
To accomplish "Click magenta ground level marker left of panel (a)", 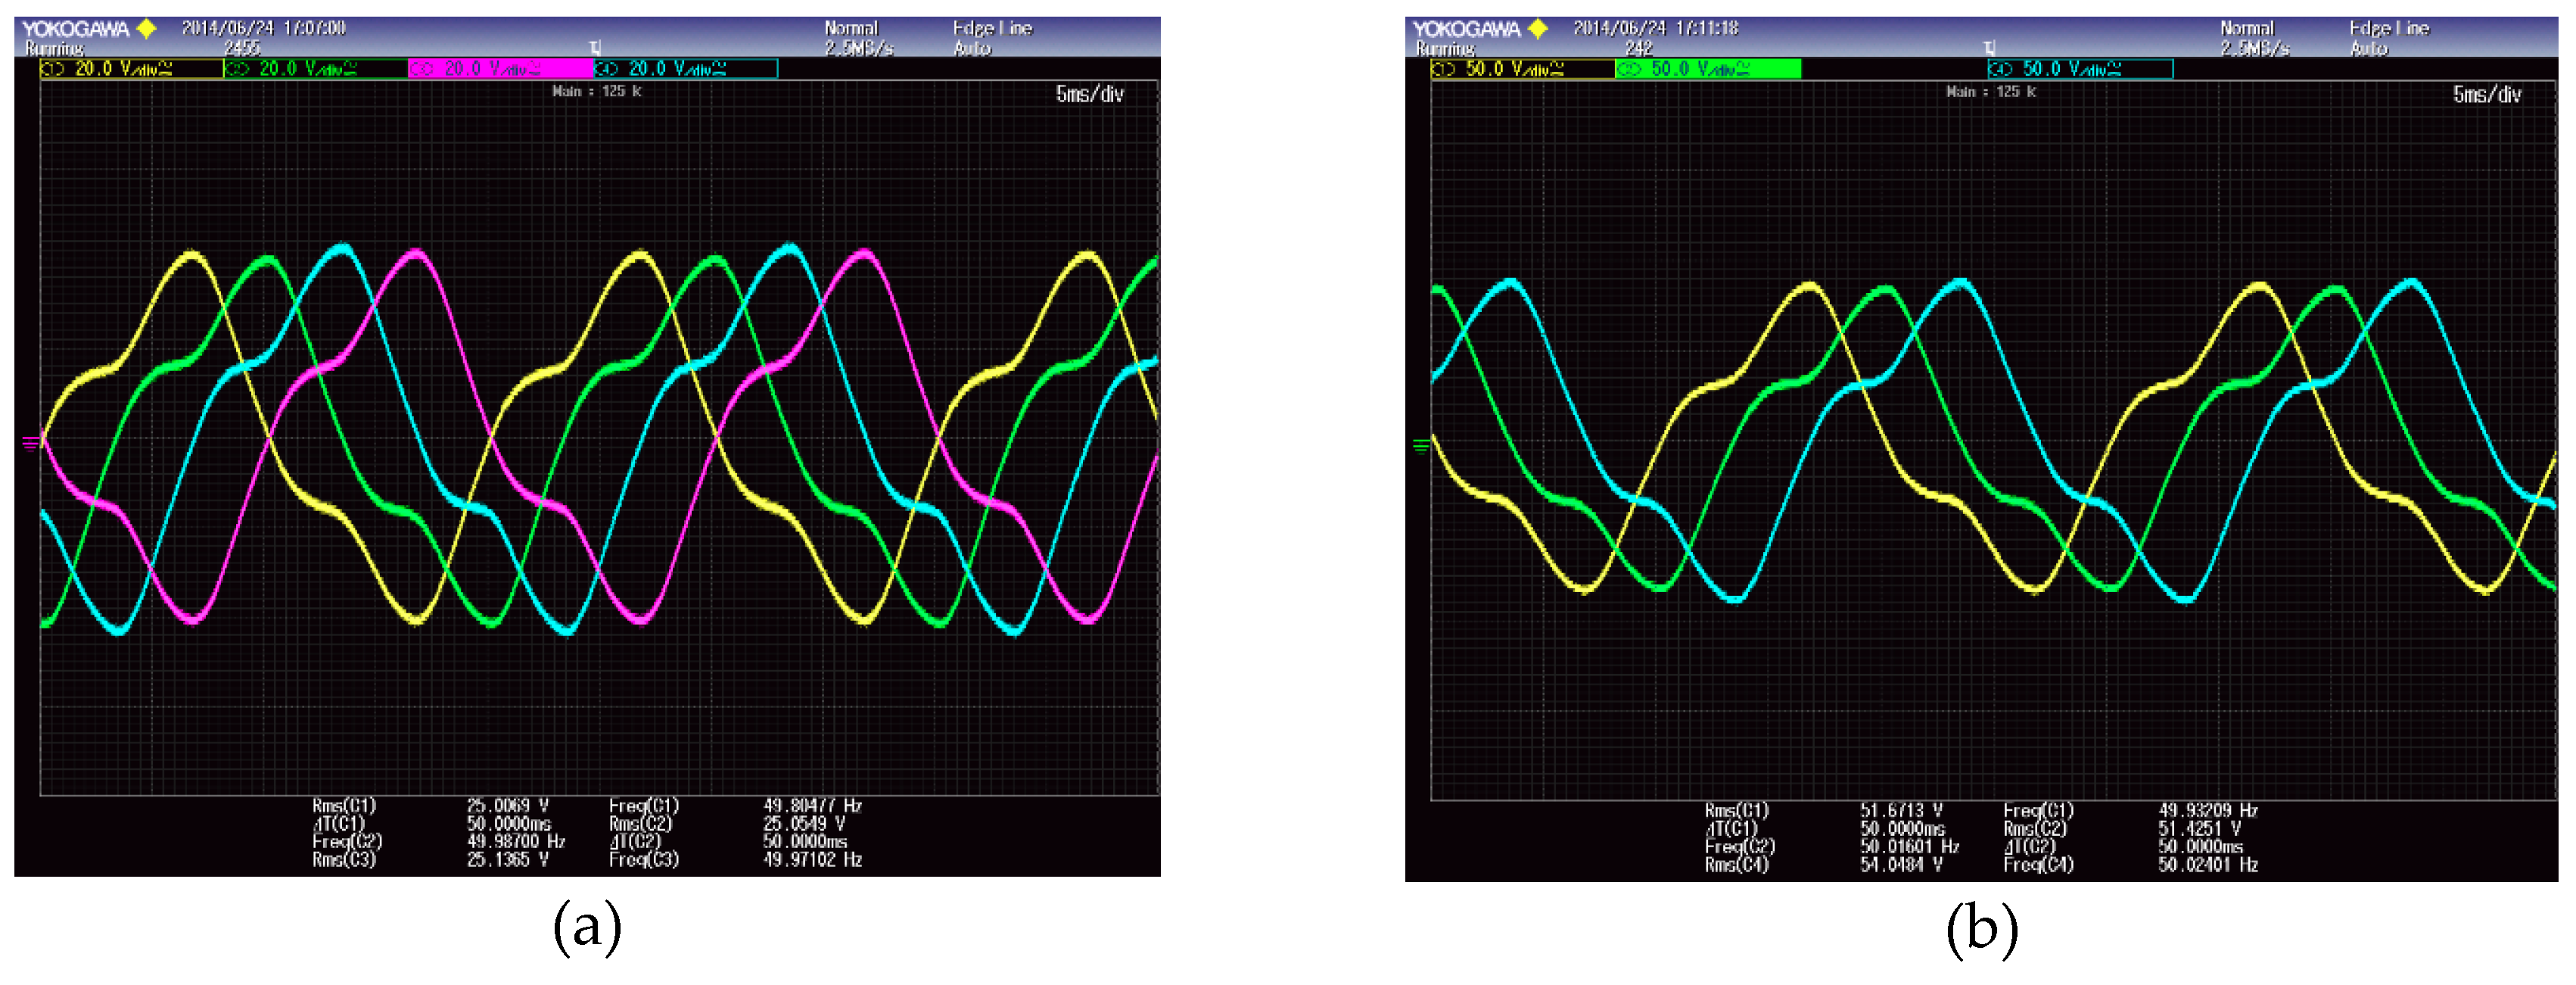I will tap(30, 442).
